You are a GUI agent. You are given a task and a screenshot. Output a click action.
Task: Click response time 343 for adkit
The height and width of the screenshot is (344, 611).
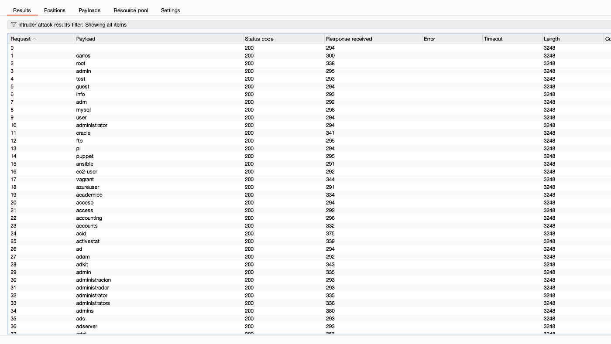(330, 265)
